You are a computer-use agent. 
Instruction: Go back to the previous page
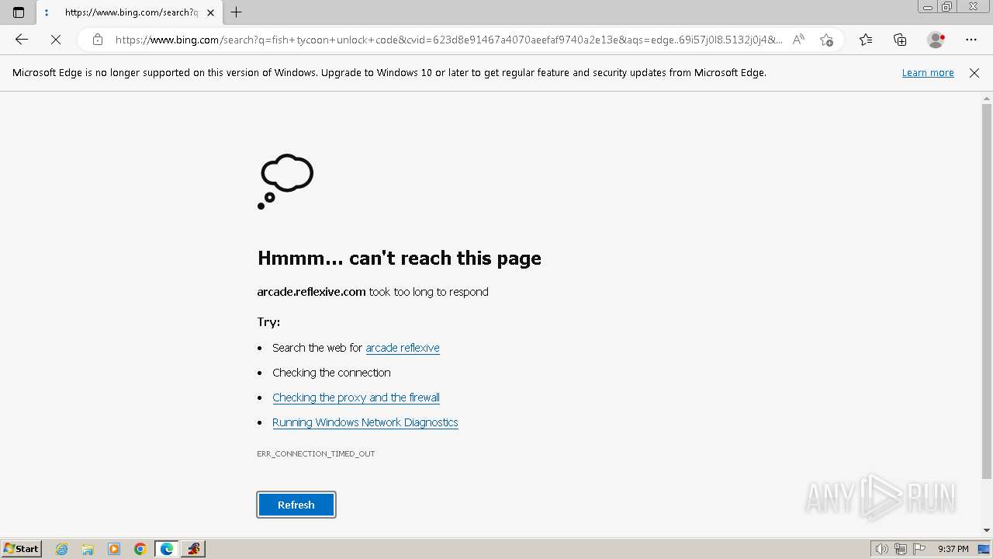tap(22, 40)
